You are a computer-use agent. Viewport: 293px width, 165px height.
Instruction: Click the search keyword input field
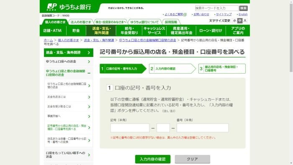point(217,8)
